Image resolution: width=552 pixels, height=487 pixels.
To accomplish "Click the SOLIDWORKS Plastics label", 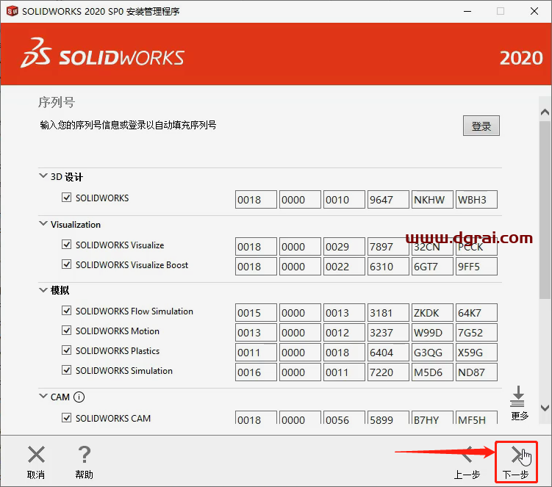I will (x=118, y=351).
